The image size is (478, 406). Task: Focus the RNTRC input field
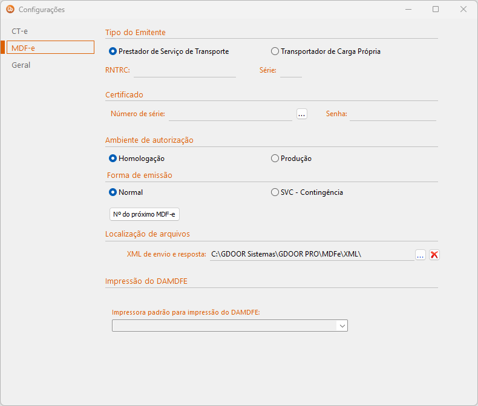185,71
